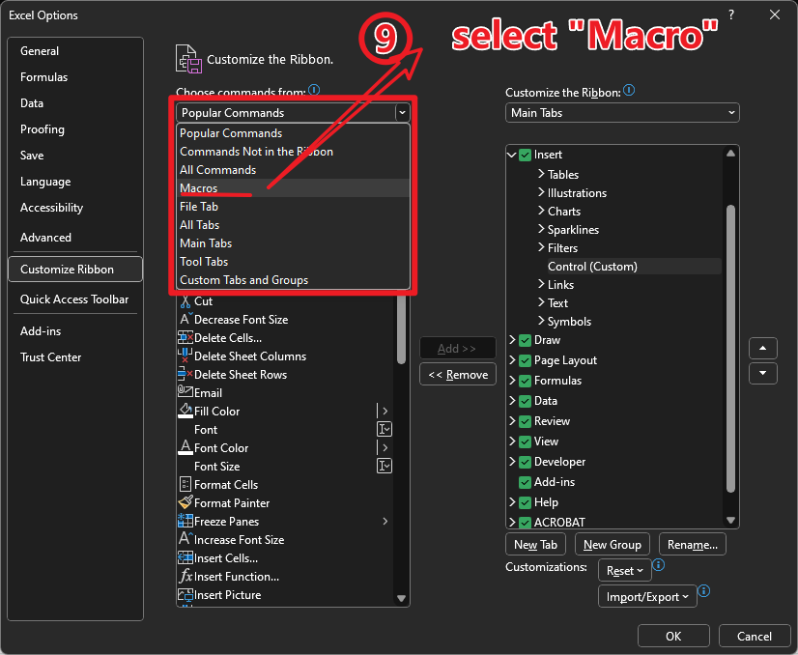The width and height of the screenshot is (798, 655).
Task: Expand the Charts group
Action: 541,211
